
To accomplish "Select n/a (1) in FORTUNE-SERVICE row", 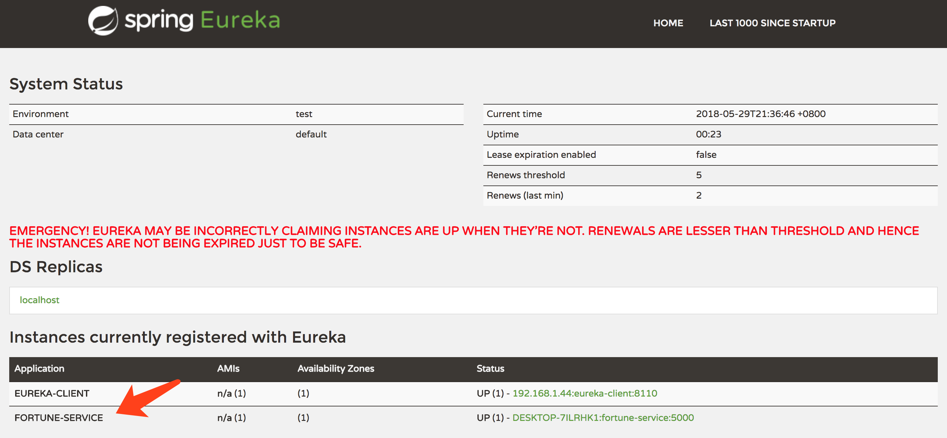I will coord(231,417).
